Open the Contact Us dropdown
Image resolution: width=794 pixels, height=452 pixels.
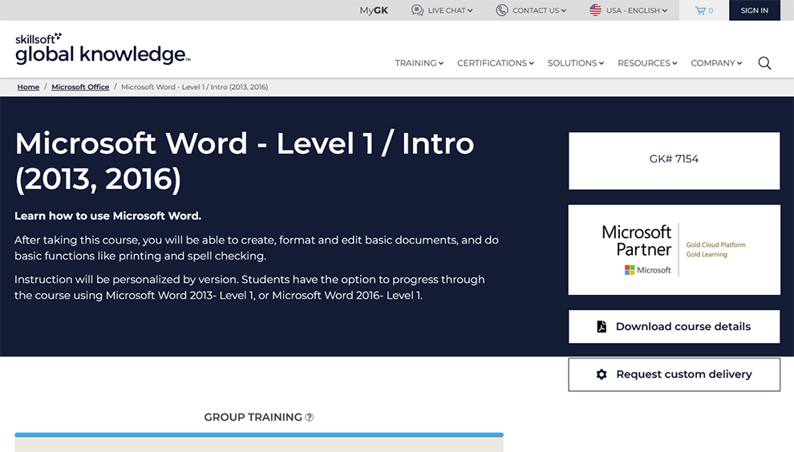pos(531,10)
